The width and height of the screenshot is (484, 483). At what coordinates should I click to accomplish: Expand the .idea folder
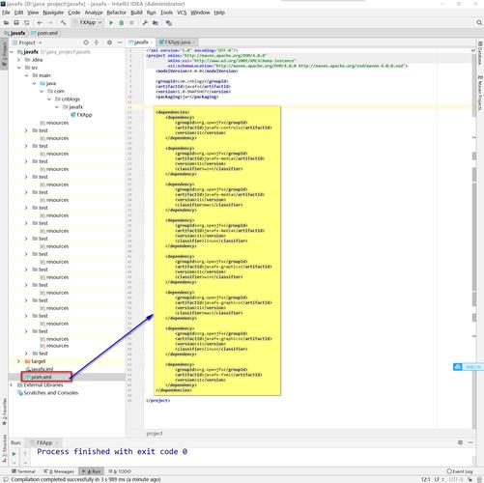pyautogui.click(x=18, y=60)
